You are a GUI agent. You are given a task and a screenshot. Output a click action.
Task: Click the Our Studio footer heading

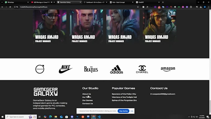[90, 88]
